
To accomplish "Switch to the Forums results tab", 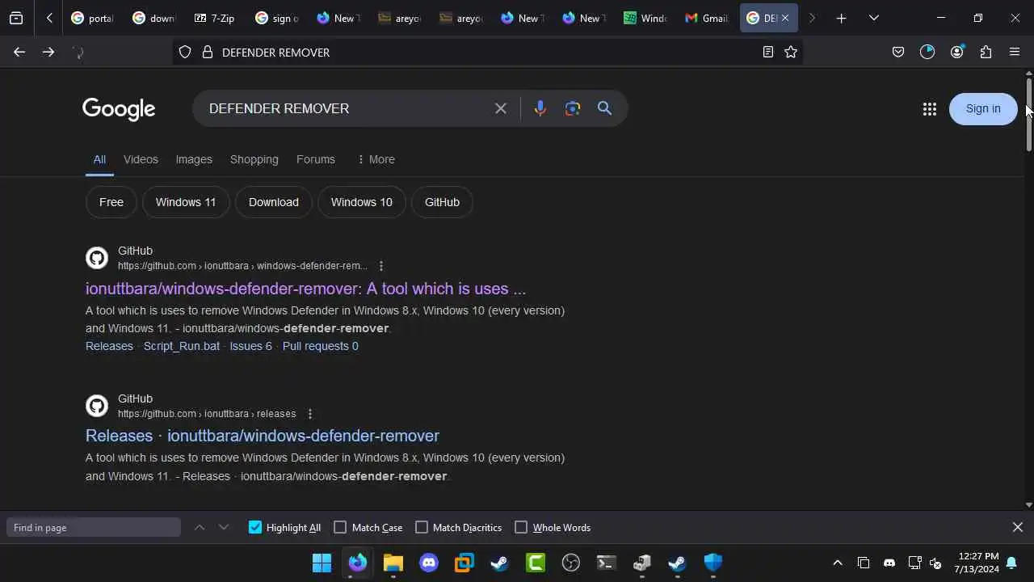I will pyautogui.click(x=315, y=159).
